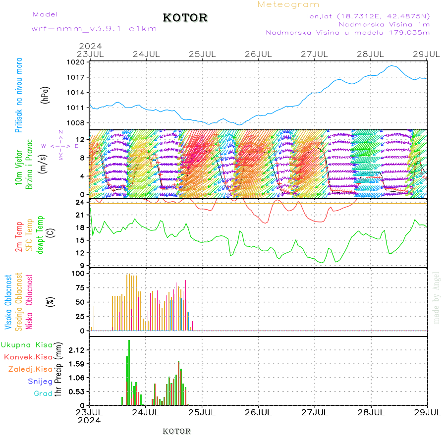
Task: Select the (%) cloud cover unit label
Action: click(50, 302)
